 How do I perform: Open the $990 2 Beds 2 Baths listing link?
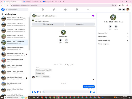(x=42, y=21)
